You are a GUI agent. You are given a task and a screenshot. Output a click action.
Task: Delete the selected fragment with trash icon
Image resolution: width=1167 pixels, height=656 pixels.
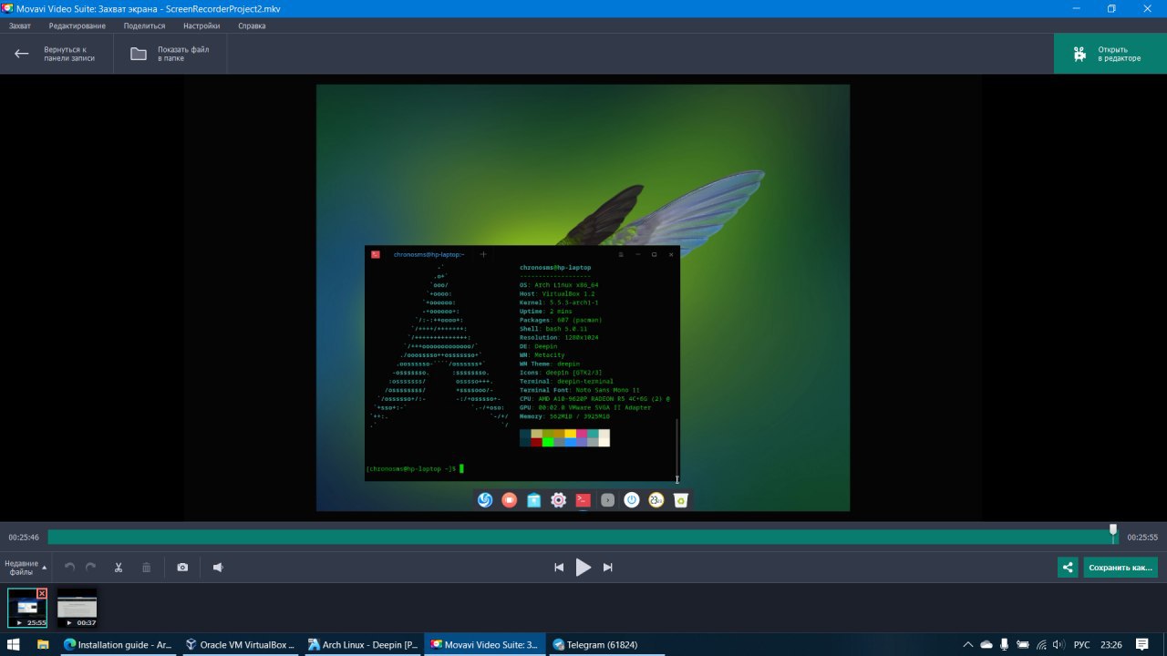(x=146, y=568)
